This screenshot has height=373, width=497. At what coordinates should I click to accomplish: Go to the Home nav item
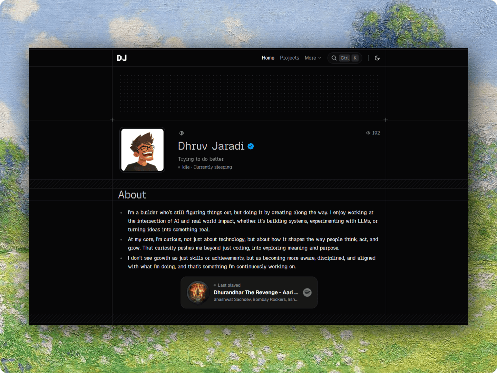pos(268,58)
